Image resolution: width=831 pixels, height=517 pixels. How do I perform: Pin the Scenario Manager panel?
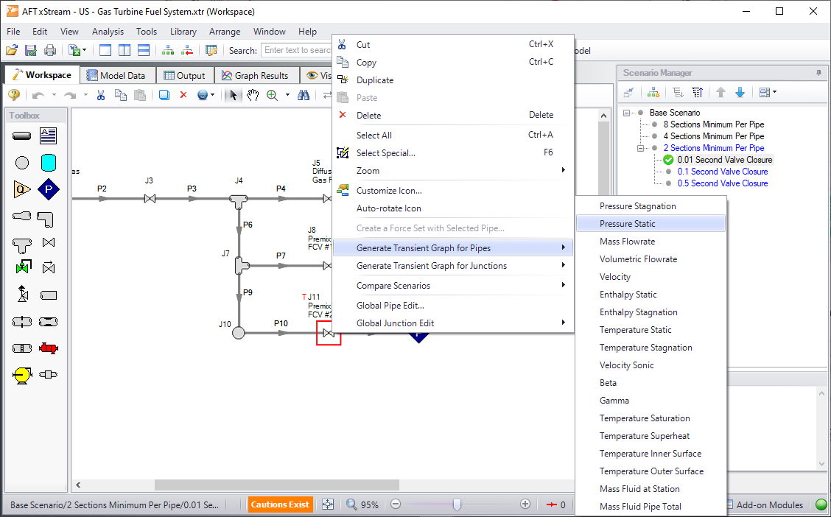coord(818,73)
